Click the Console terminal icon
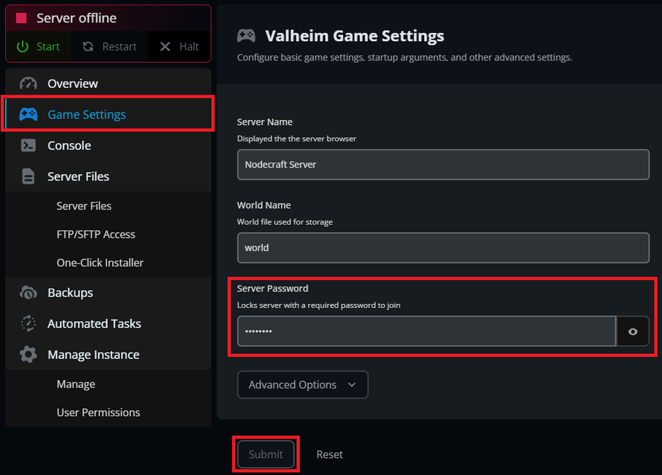Screen dimensions: 662x475 coord(28,145)
